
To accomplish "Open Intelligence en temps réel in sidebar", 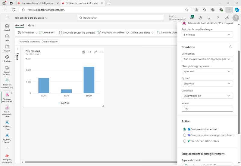I will click(x=7, y=159).
